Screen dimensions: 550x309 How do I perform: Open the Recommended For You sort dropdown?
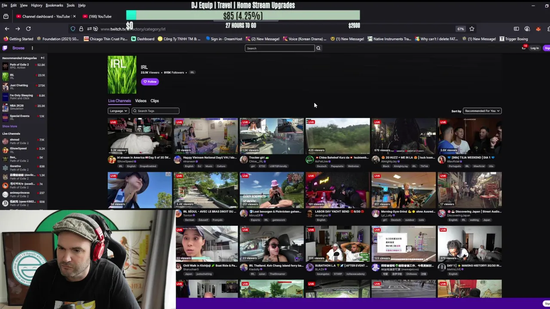482,111
